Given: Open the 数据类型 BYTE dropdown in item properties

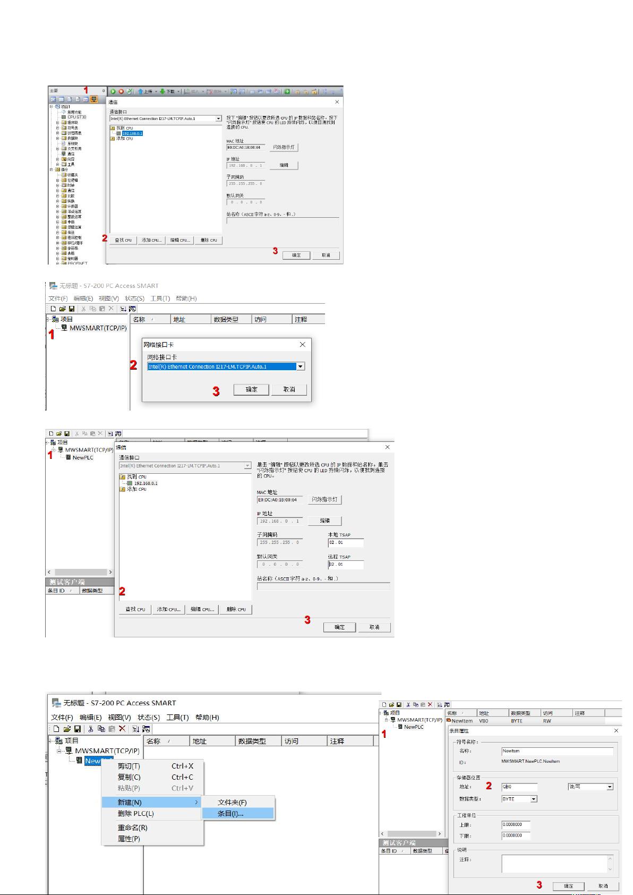Looking at the screenshot, I should coord(534,799).
